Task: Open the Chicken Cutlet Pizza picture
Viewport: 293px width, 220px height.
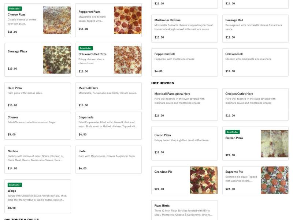Action: tap(127, 60)
